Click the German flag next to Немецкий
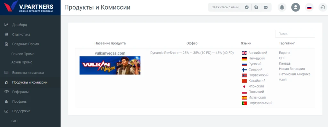 244,59
